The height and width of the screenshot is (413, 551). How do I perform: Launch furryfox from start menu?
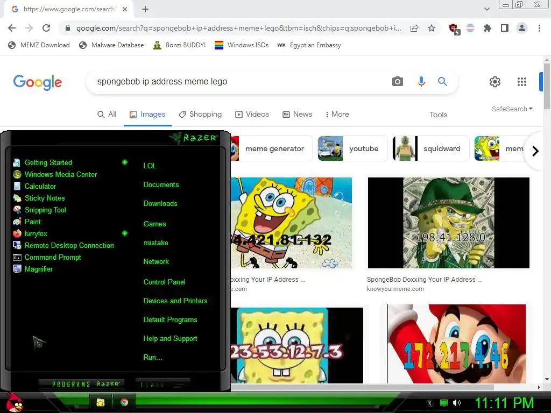tap(36, 233)
